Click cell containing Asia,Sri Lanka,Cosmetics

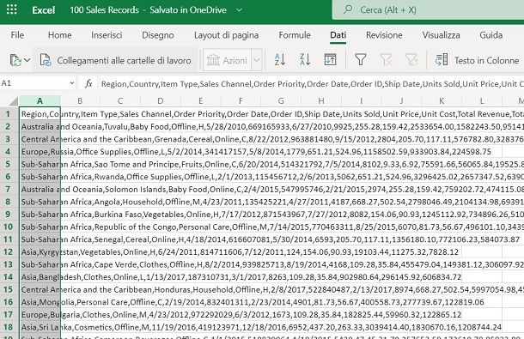[x=40, y=327]
